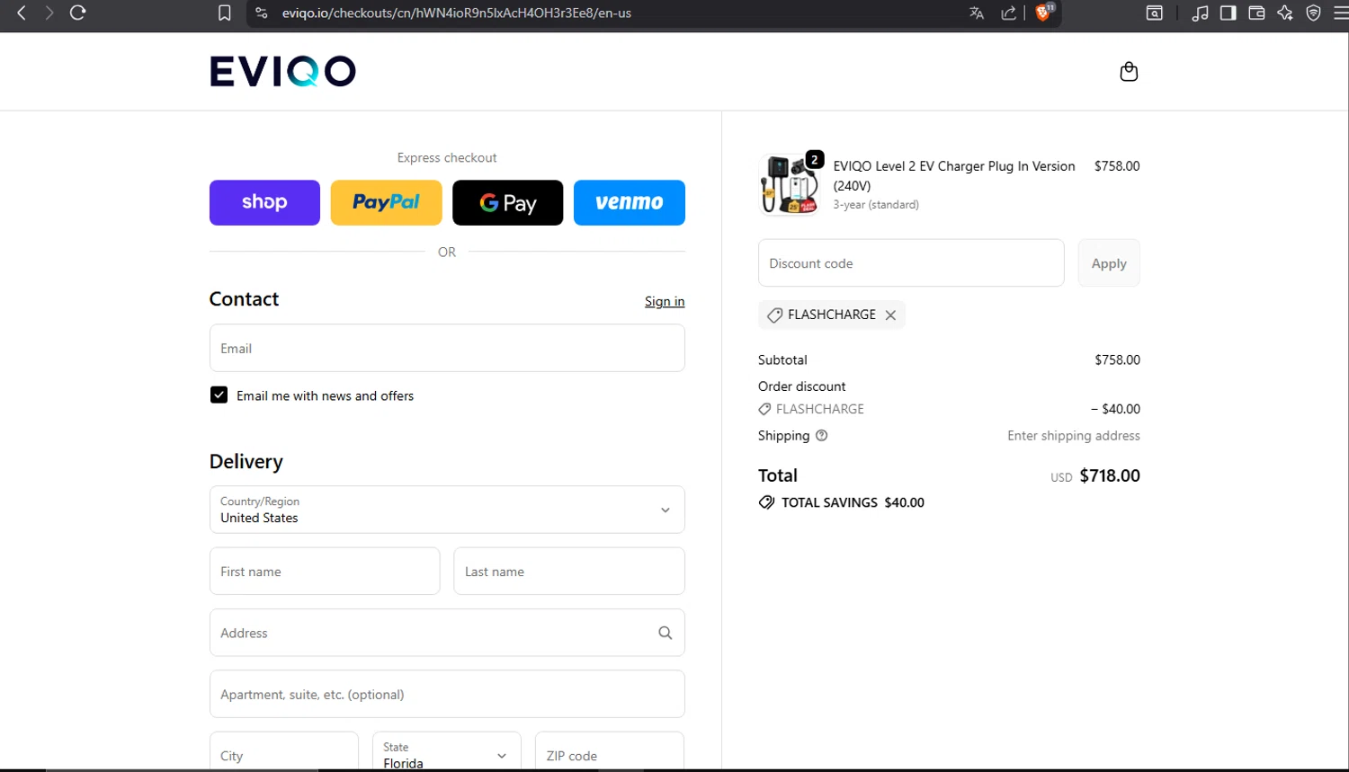Pay with PayPal button

(x=387, y=202)
